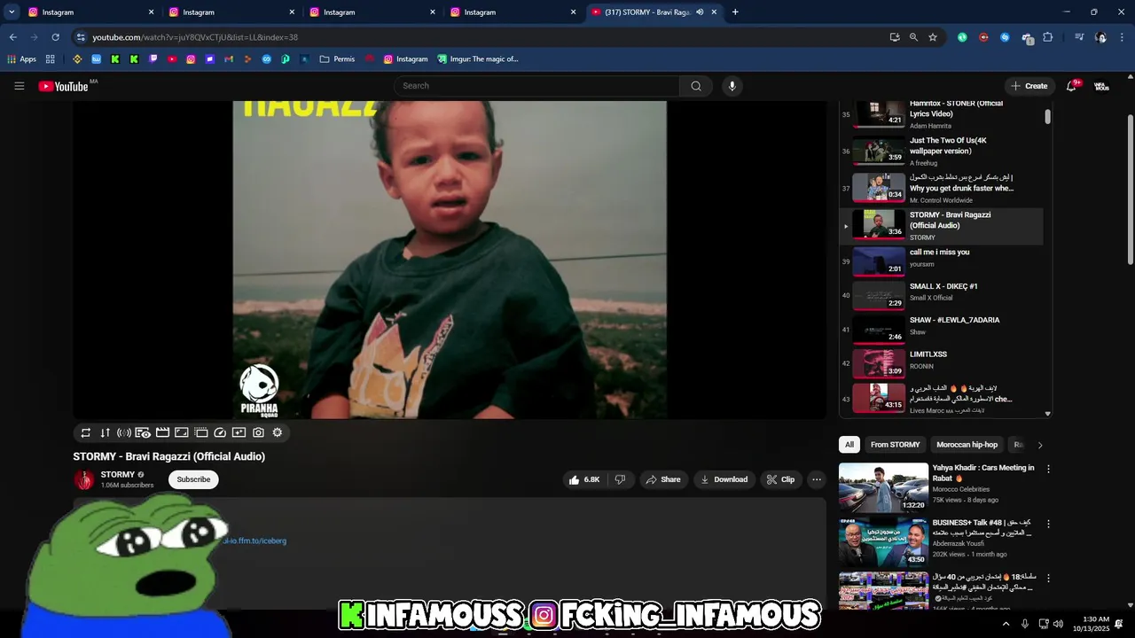
Task: Open the YouTube account avatar menu
Action: [x=1101, y=86]
